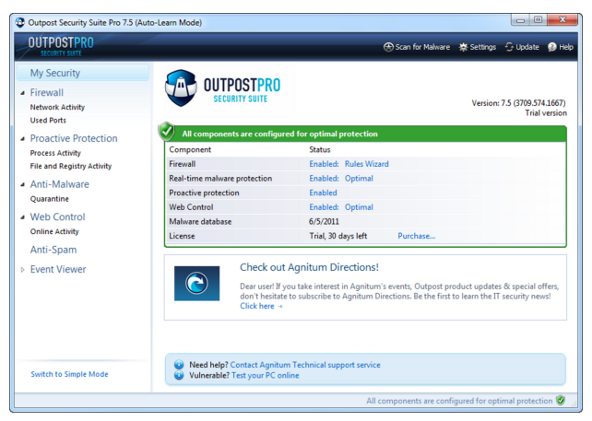This screenshot has height=421, width=592.
Task: Expand the Event Viewer tree section
Action: click(x=23, y=270)
